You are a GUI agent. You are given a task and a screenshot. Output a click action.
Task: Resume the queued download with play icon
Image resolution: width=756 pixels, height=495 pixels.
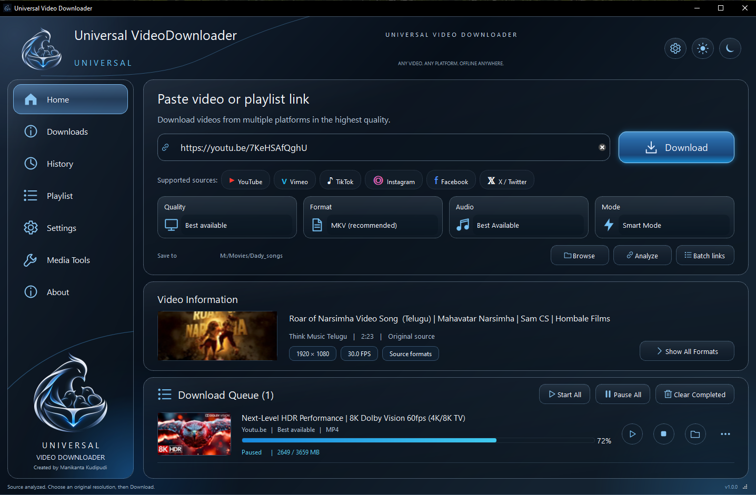point(632,434)
